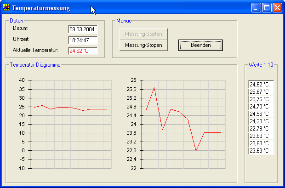
Task: Click the Beenden button
Action: point(200,45)
